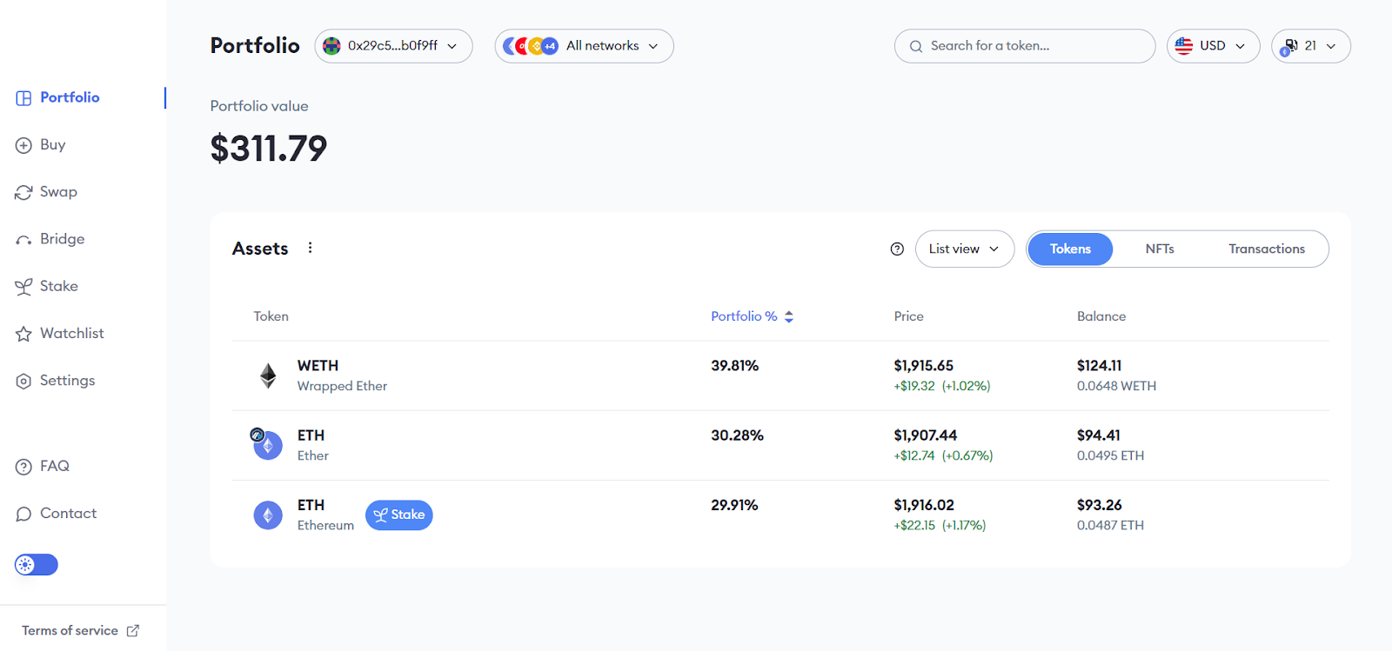Click the US flag currency icon
Image resolution: width=1392 pixels, height=651 pixels.
point(1183,46)
